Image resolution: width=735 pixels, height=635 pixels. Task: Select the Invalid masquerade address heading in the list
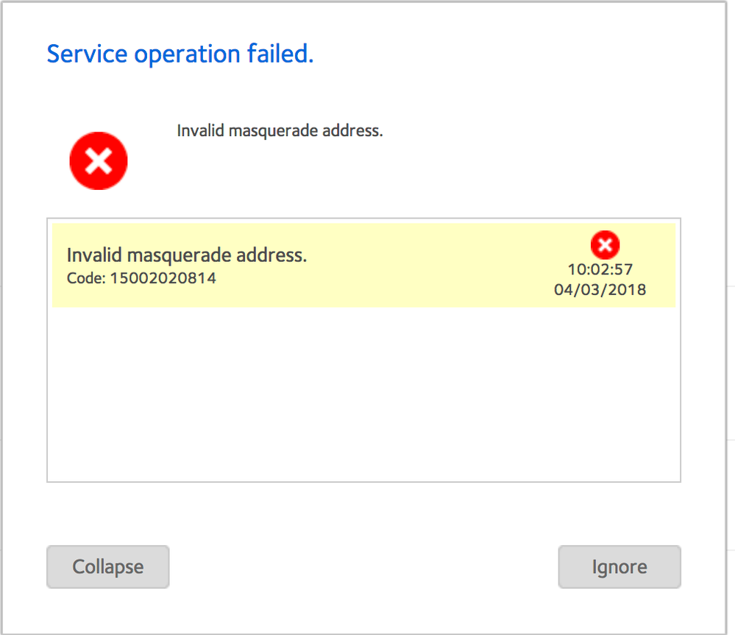tap(186, 255)
